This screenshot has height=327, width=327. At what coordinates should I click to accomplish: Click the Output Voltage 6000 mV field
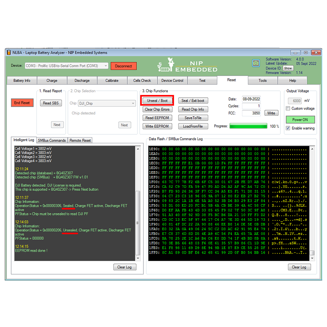point(295,101)
